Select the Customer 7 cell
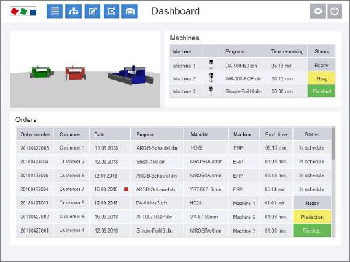 (x=72, y=189)
